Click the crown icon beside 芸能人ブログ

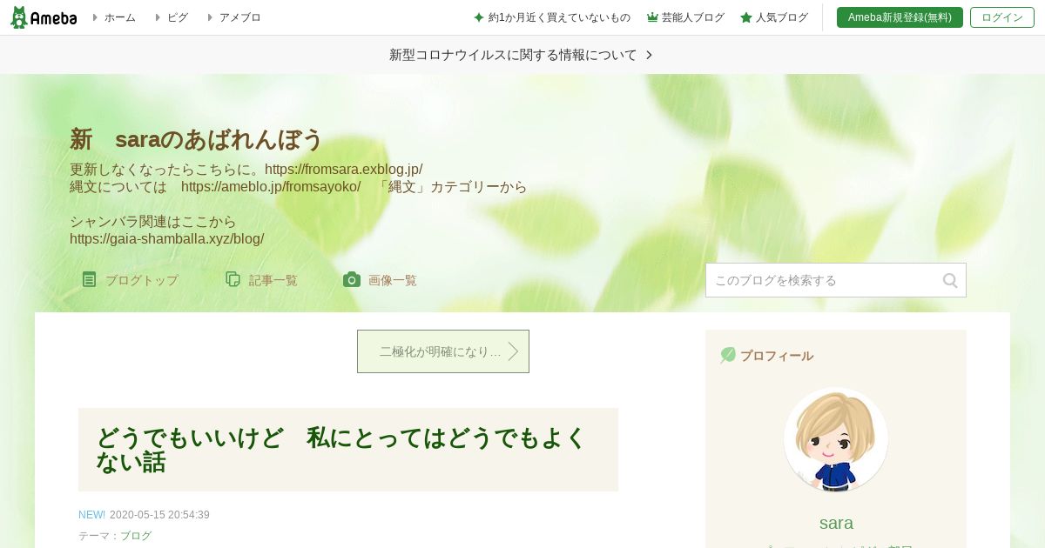652,17
